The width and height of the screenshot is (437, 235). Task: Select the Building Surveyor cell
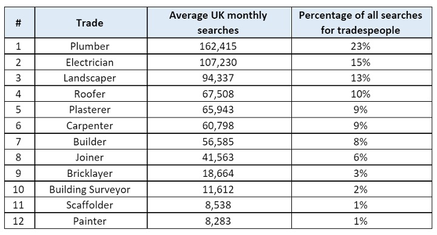(91, 190)
